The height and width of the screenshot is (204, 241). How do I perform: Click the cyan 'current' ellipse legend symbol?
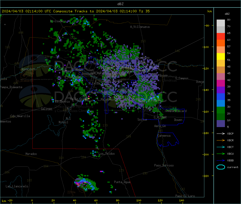[221, 167]
